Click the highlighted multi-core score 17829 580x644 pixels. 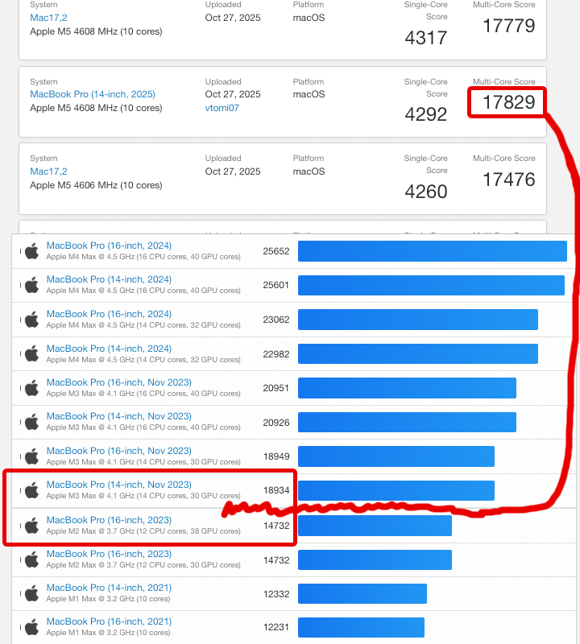pyautogui.click(x=508, y=102)
